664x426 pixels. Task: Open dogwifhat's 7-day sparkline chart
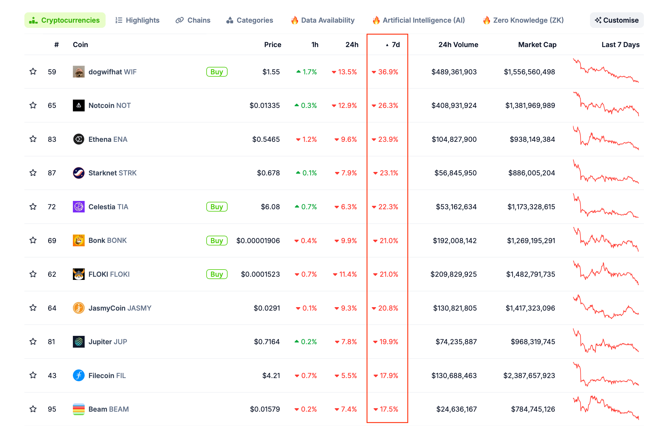click(x=606, y=71)
